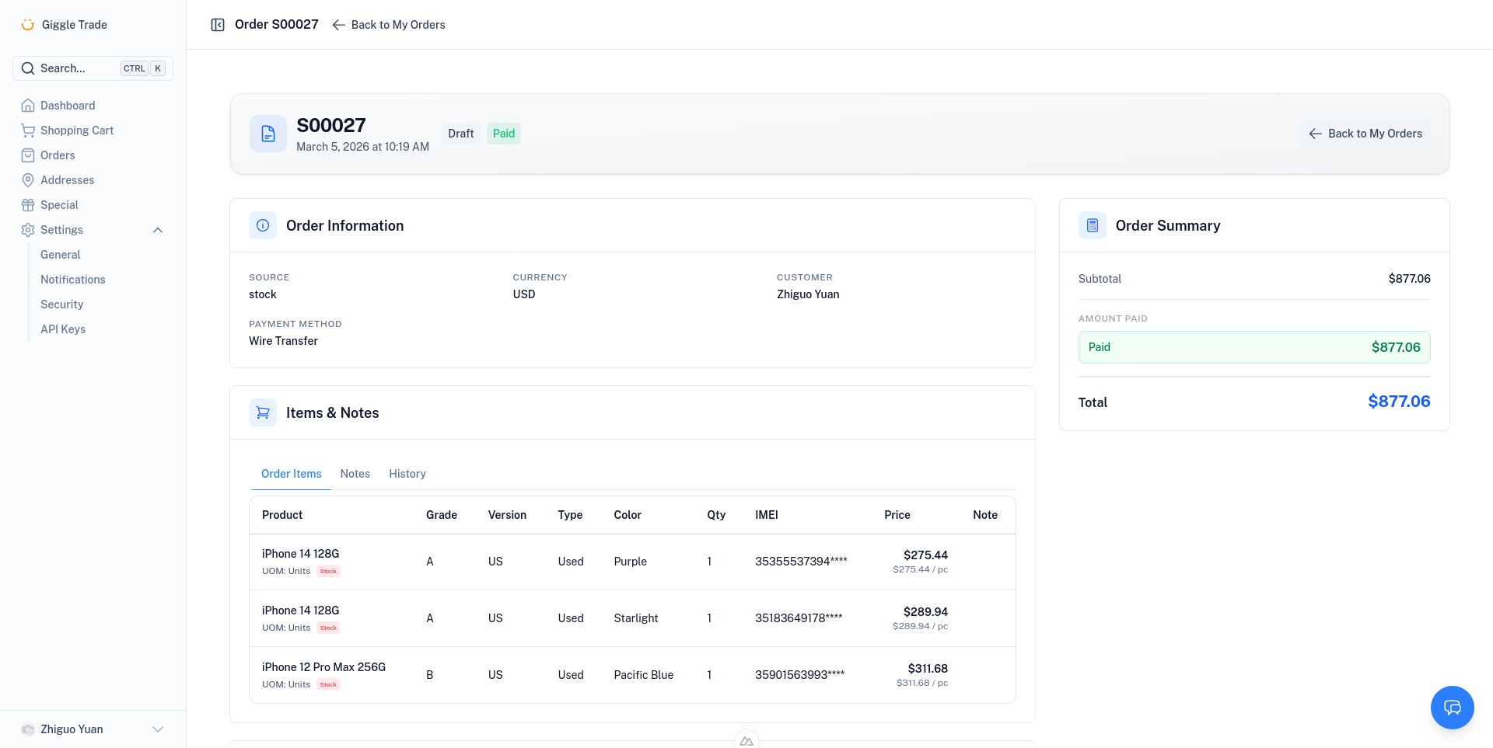Expand the panel handle at page bottom
Image resolution: width=1493 pixels, height=748 pixels.
coord(746,741)
